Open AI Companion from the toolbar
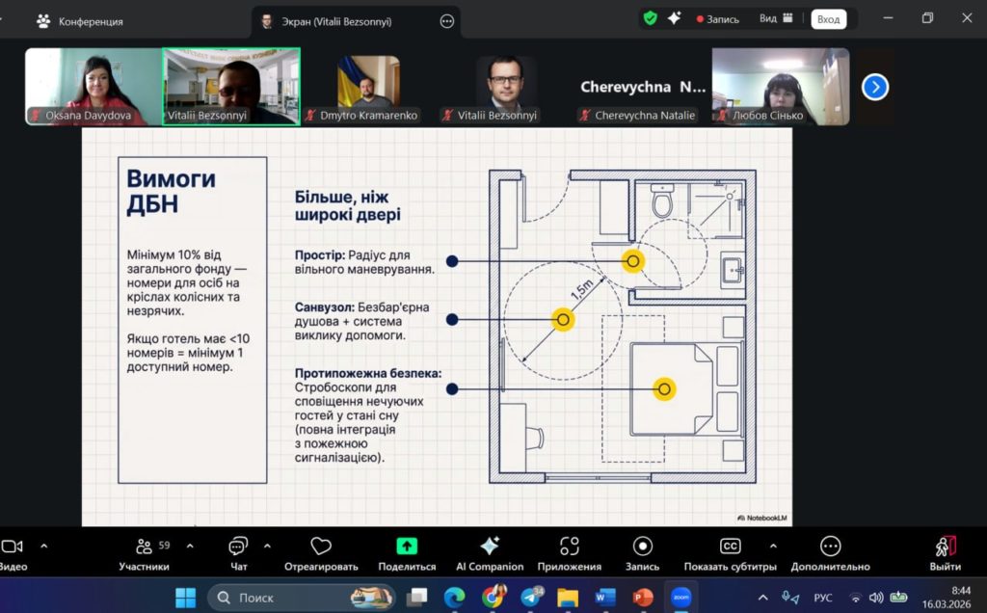 489,546
